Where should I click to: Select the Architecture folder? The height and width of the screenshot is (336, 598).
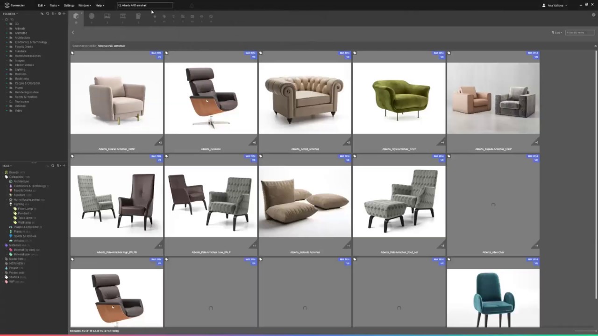22,38
